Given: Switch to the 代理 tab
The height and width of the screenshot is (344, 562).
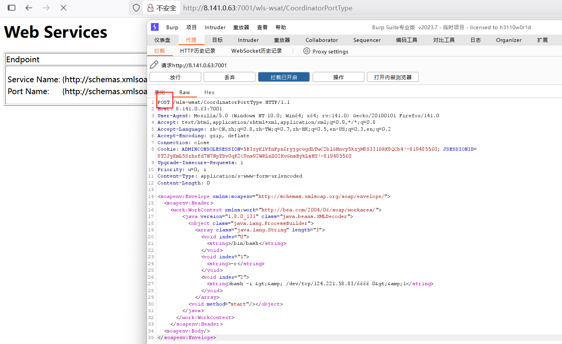Looking at the screenshot, I should 191,40.
